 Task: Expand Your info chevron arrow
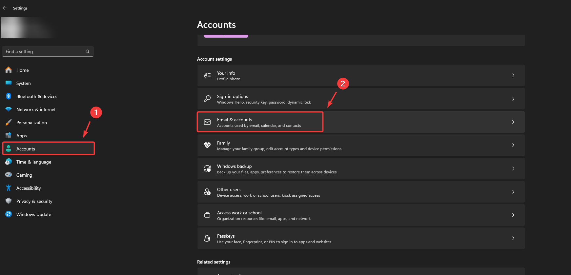pyautogui.click(x=513, y=75)
